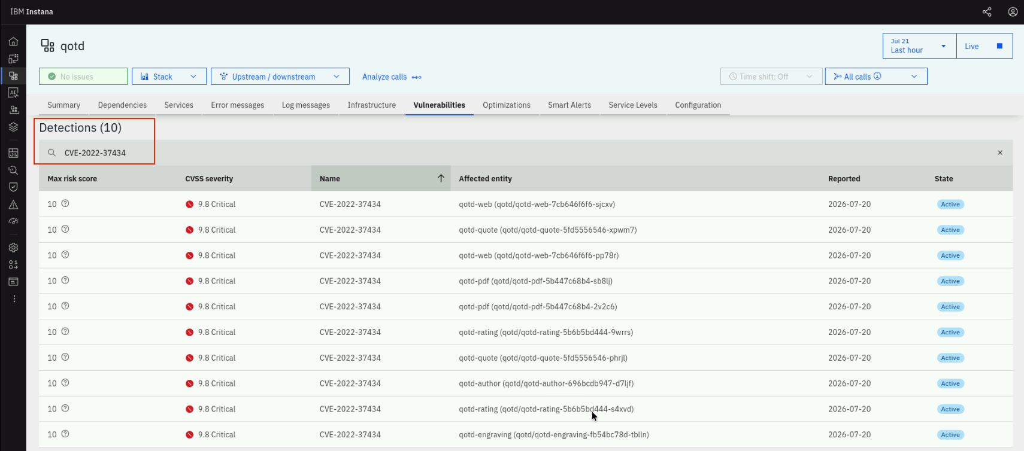The height and width of the screenshot is (451, 1024).
Task: Toggle Live mode button
Action: click(x=984, y=46)
